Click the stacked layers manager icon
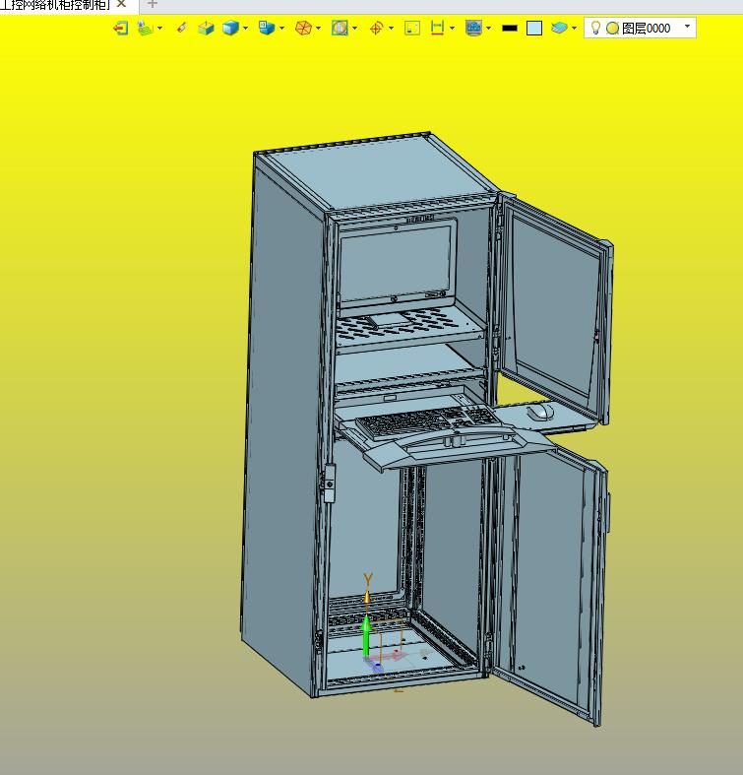This screenshot has height=775, width=743. coord(559,28)
